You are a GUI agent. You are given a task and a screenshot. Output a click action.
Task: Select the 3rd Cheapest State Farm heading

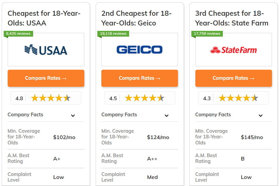pos(232,18)
